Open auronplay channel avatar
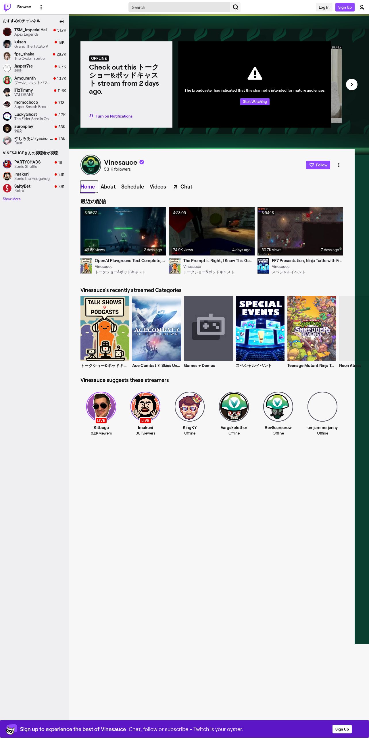 (x=7, y=128)
